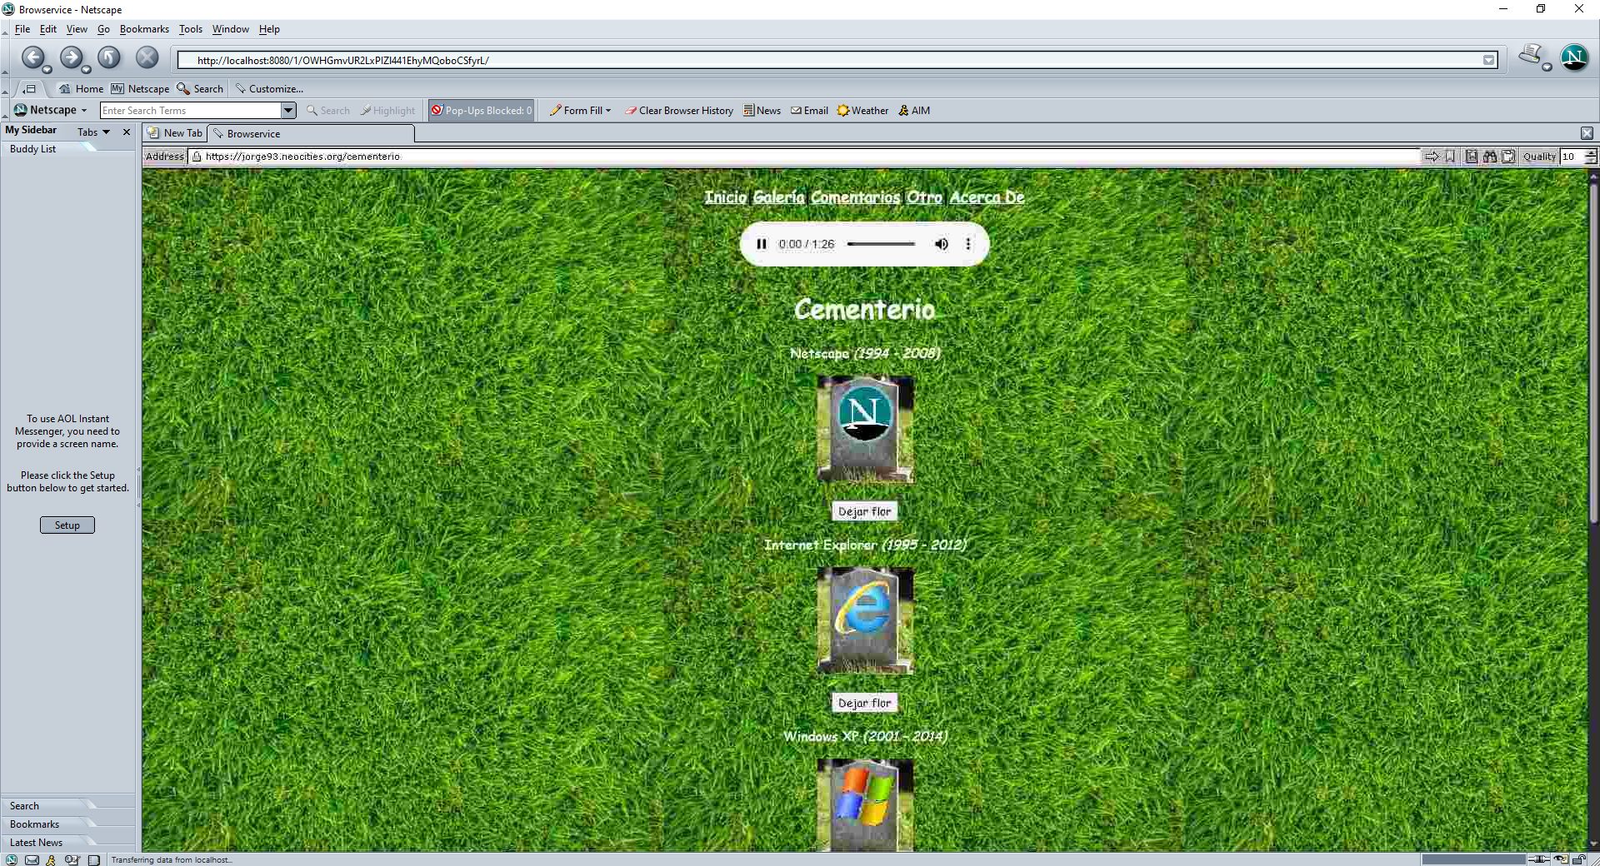Click the binoculars find icon in Browservice bar
This screenshot has height=866, width=1600.
(1489, 157)
